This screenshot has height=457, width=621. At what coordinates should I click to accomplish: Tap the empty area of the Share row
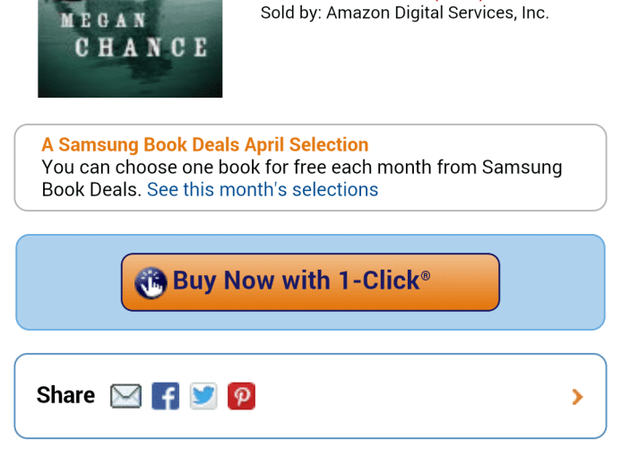click(x=412, y=396)
